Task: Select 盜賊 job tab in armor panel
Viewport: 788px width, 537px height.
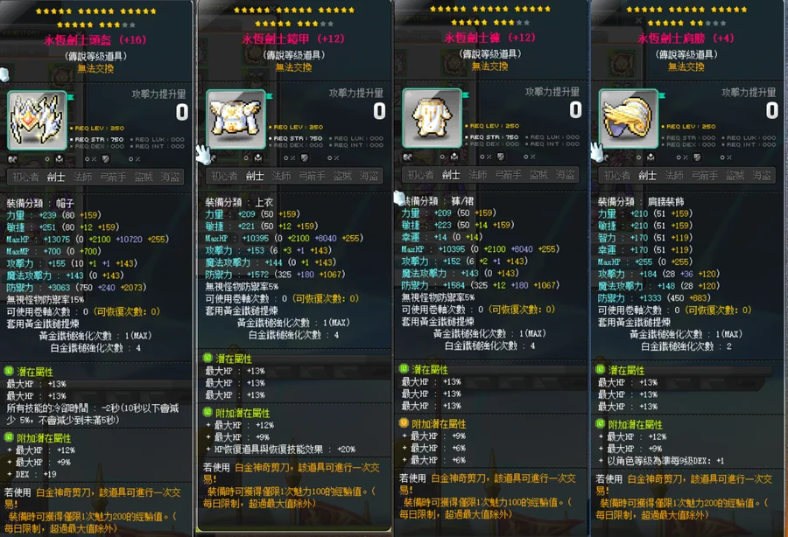Action: 342,176
